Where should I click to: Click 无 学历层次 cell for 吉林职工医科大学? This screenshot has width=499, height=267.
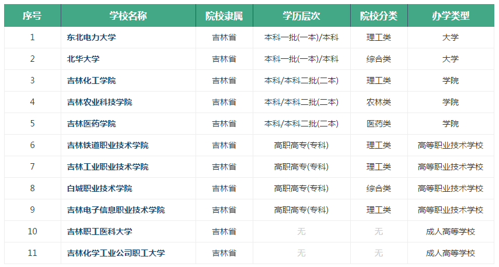(302, 231)
